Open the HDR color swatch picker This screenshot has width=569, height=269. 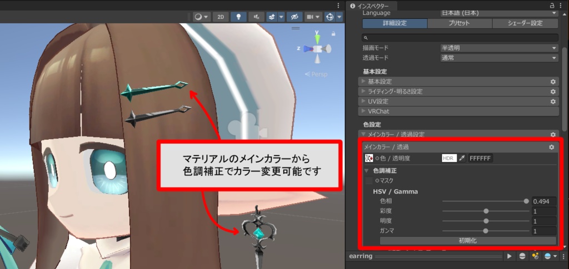pyautogui.click(x=449, y=159)
